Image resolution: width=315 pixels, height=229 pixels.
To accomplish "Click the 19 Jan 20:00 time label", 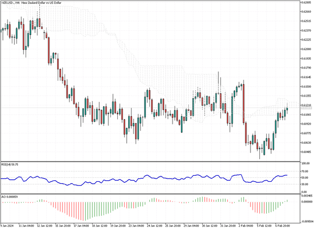I will coord(118,226).
